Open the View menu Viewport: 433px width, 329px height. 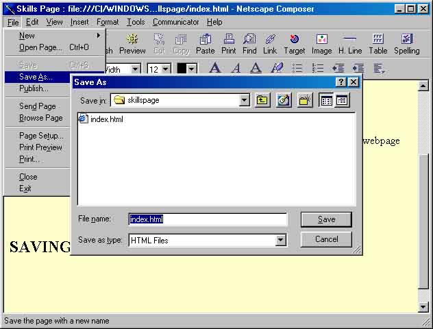point(54,22)
